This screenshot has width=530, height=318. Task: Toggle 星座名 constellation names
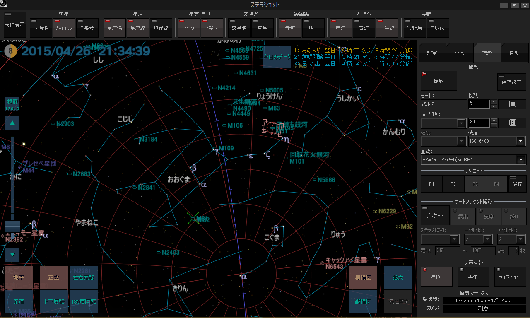115,28
